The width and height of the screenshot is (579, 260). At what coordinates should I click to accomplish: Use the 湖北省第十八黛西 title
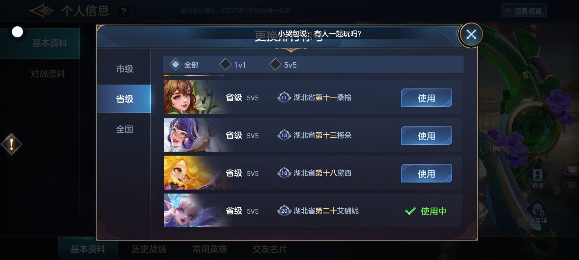tap(426, 173)
